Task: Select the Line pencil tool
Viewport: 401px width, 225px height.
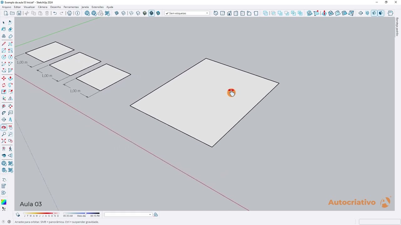Action: [x=4, y=44]
